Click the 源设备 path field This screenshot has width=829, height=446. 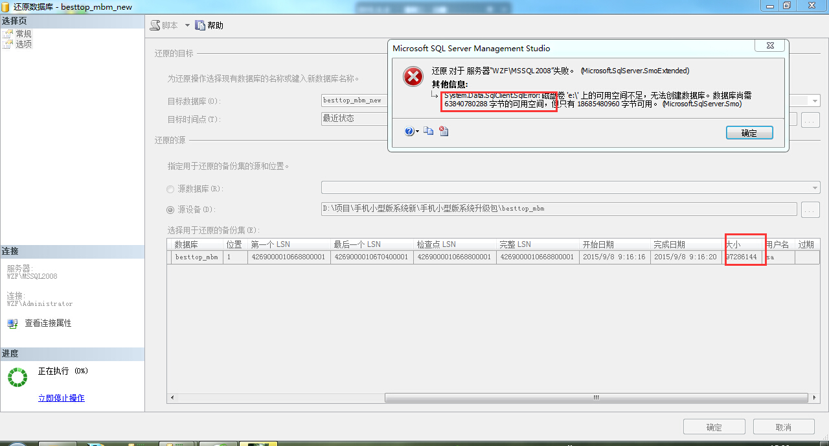point(559,209)
